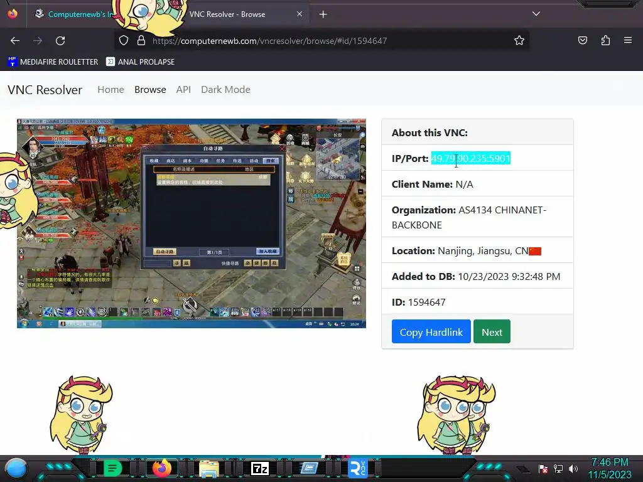Image resolution: width=643 pixels, height=482 pixels.
Task: Click the Action Center flag tray icon
Action: [x=543, y=468]
